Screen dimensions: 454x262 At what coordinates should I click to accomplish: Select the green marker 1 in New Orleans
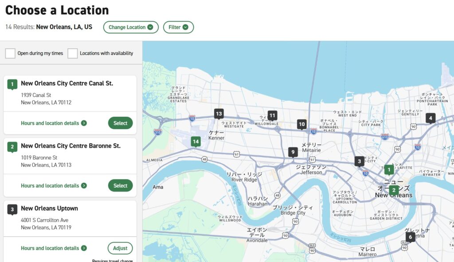click(389, 169)
